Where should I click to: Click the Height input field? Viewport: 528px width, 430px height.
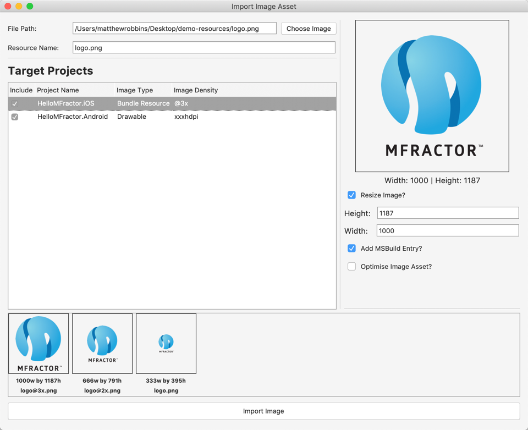point(448,213)
